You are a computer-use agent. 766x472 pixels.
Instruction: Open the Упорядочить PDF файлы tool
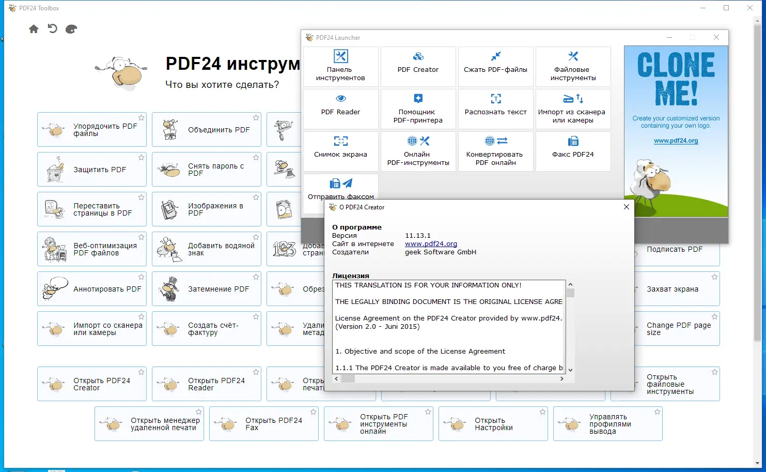pyautogui.click(x=92, y=130)
